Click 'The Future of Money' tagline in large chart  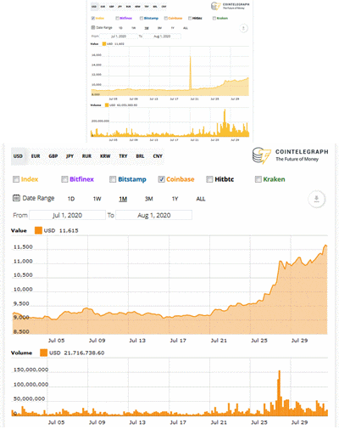297,159
